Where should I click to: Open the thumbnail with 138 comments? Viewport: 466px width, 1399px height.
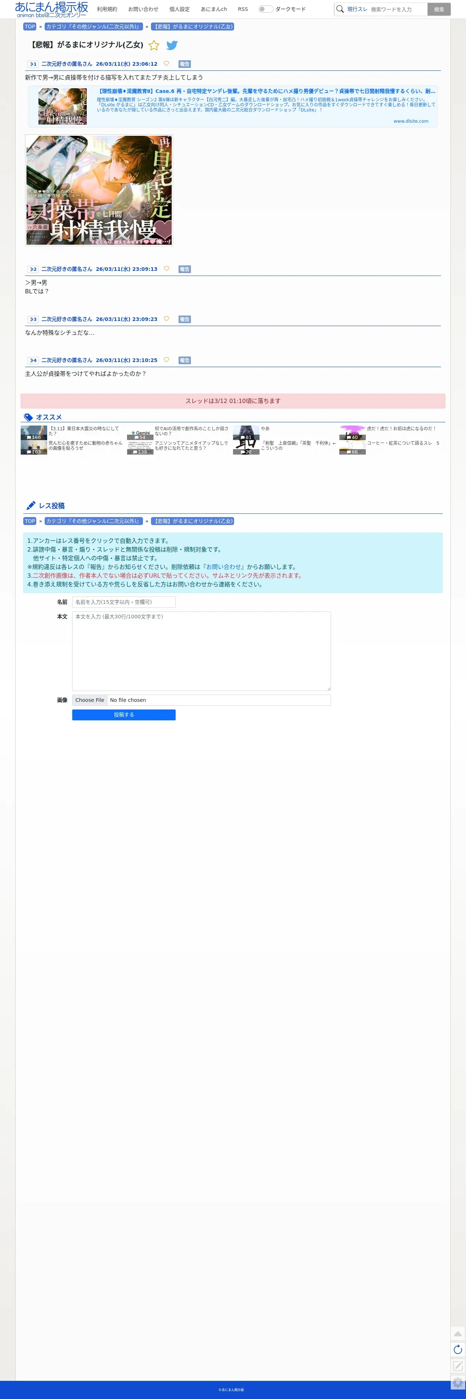[140, 447]
